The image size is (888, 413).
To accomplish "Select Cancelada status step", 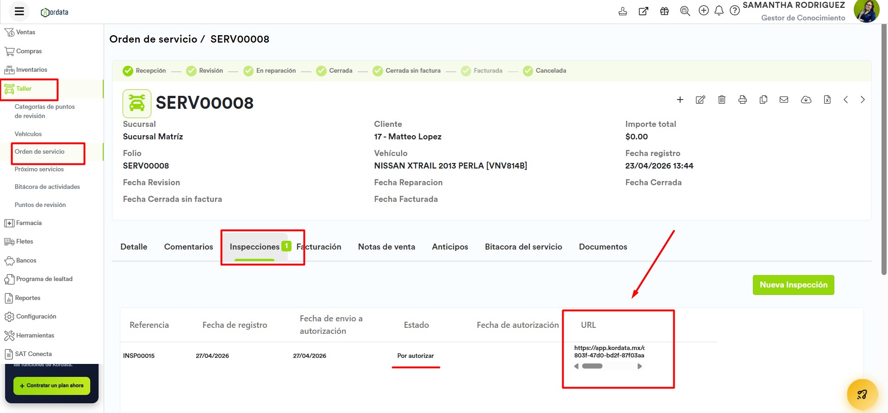I will [x=545, y=71].
